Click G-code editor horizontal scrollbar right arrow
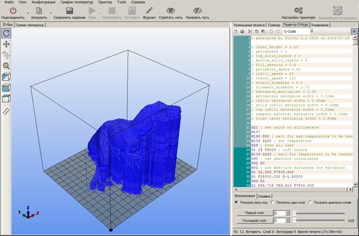Image resolution: width=359 pixels, height=236 pixels. point(350,189)
